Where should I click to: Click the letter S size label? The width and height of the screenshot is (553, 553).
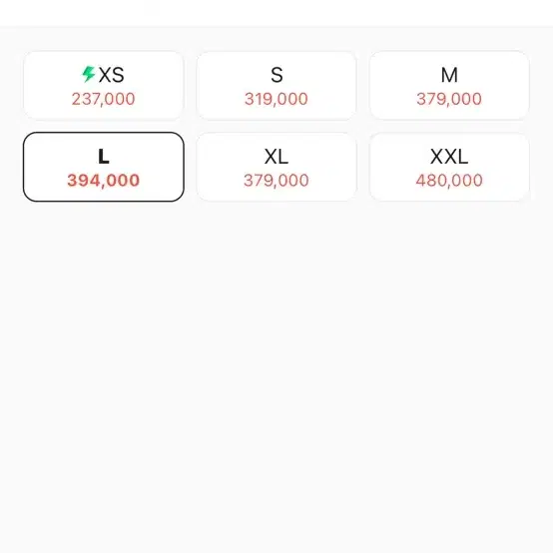point(276,75)
